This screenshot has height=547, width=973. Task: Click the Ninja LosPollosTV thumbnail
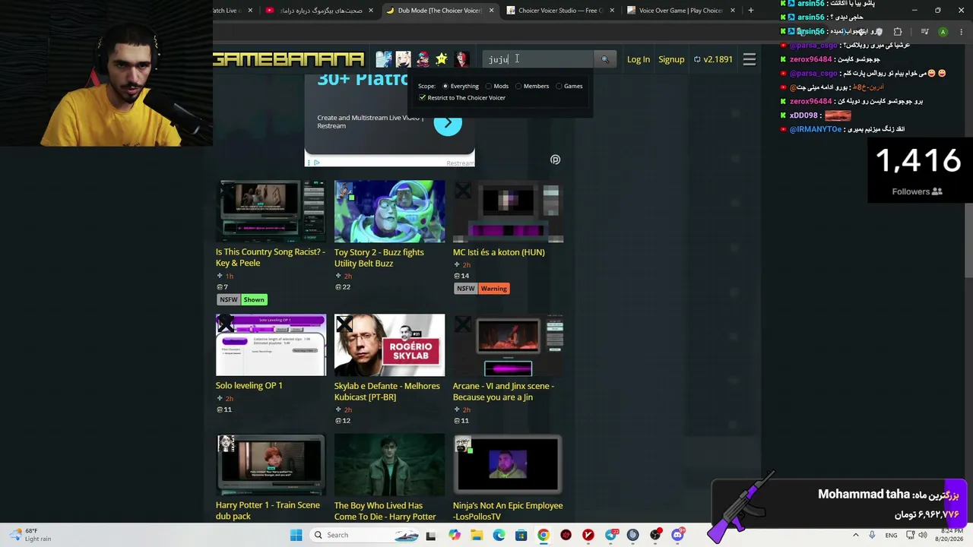click(508, 464)
